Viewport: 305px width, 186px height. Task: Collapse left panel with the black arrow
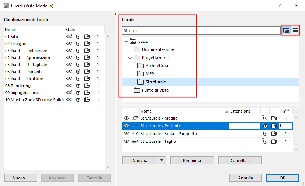115,14
